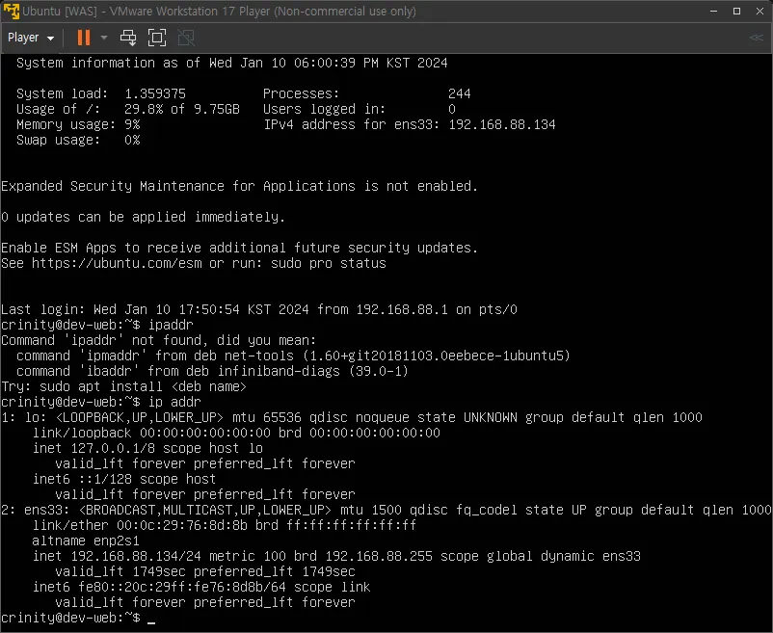Click '0 updates can be applied immediately' line
This screenshot has height=633, width=773.
click(143, 217)
